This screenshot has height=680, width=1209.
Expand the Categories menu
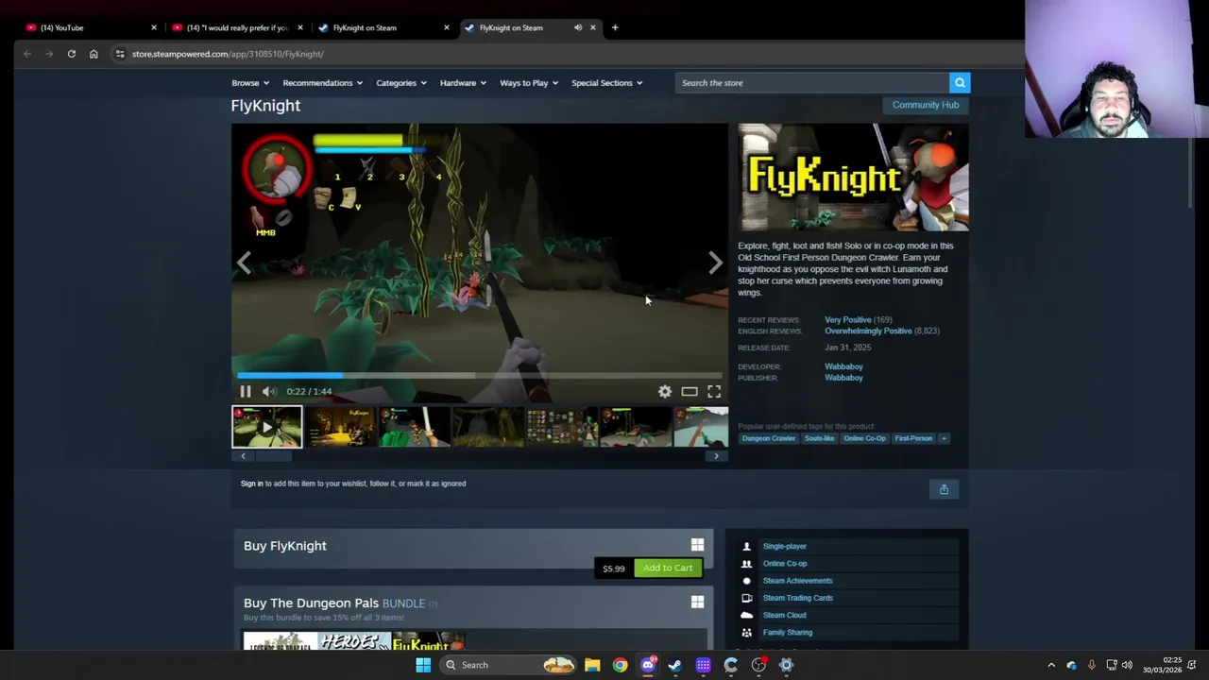coord(401,83)
